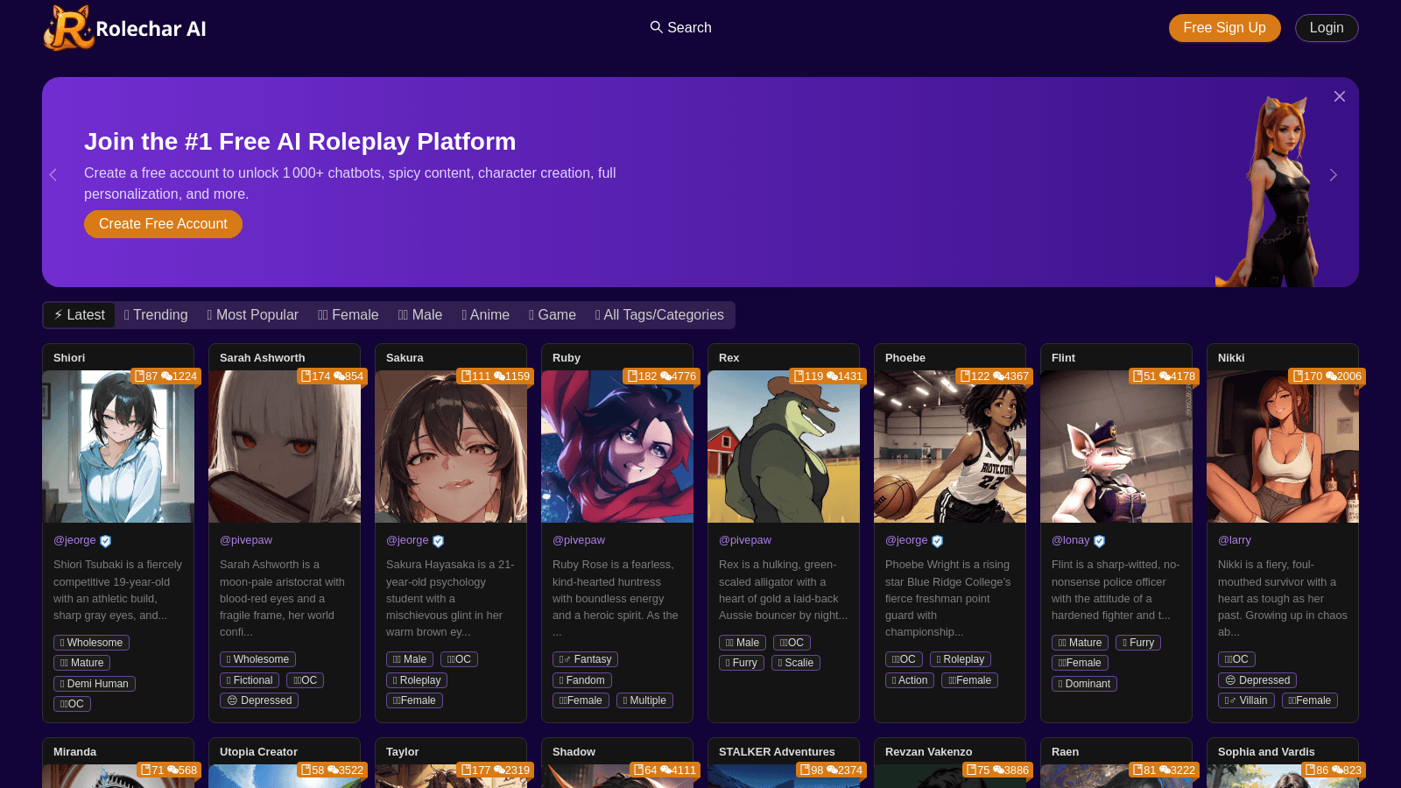This screenshot has width=1401, height=788.
Task: Click verified badge next to @lonay on Flint
Action: click(x=1100, y=541)
